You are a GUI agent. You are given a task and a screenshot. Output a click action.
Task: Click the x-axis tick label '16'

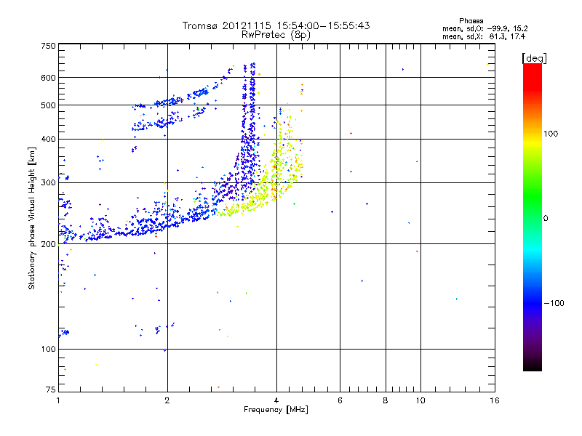[x=495, y=400]
